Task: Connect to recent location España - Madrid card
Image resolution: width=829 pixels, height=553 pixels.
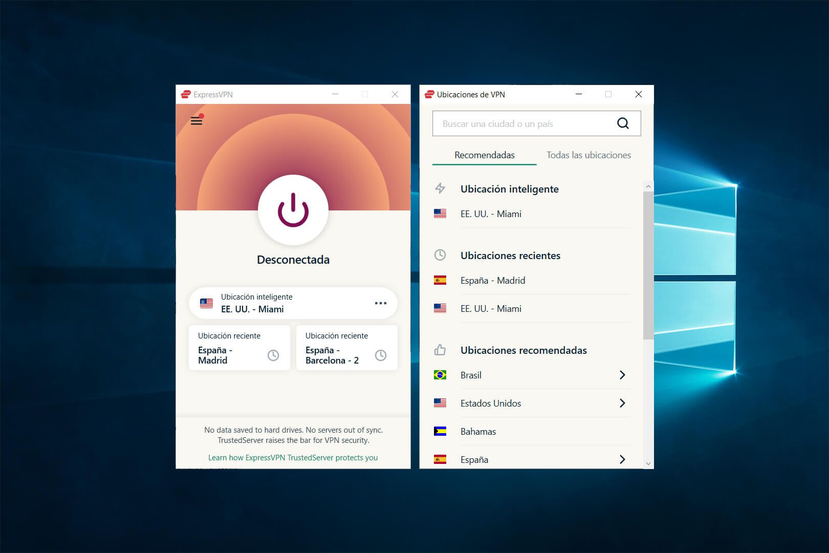Action: (239, 348)
